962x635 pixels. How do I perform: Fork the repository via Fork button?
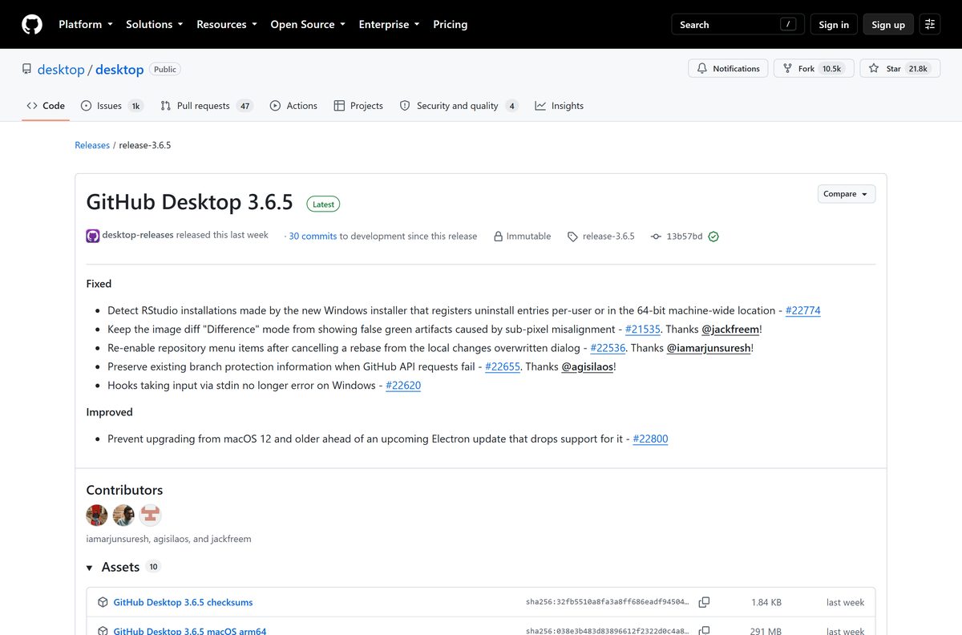(814, 68)
